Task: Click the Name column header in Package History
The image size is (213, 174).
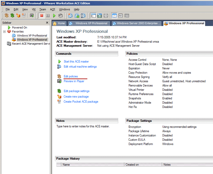Action: (x=93, y=165)
